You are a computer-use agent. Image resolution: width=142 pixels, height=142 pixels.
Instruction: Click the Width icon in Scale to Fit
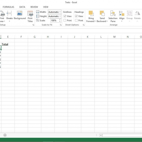37,12
